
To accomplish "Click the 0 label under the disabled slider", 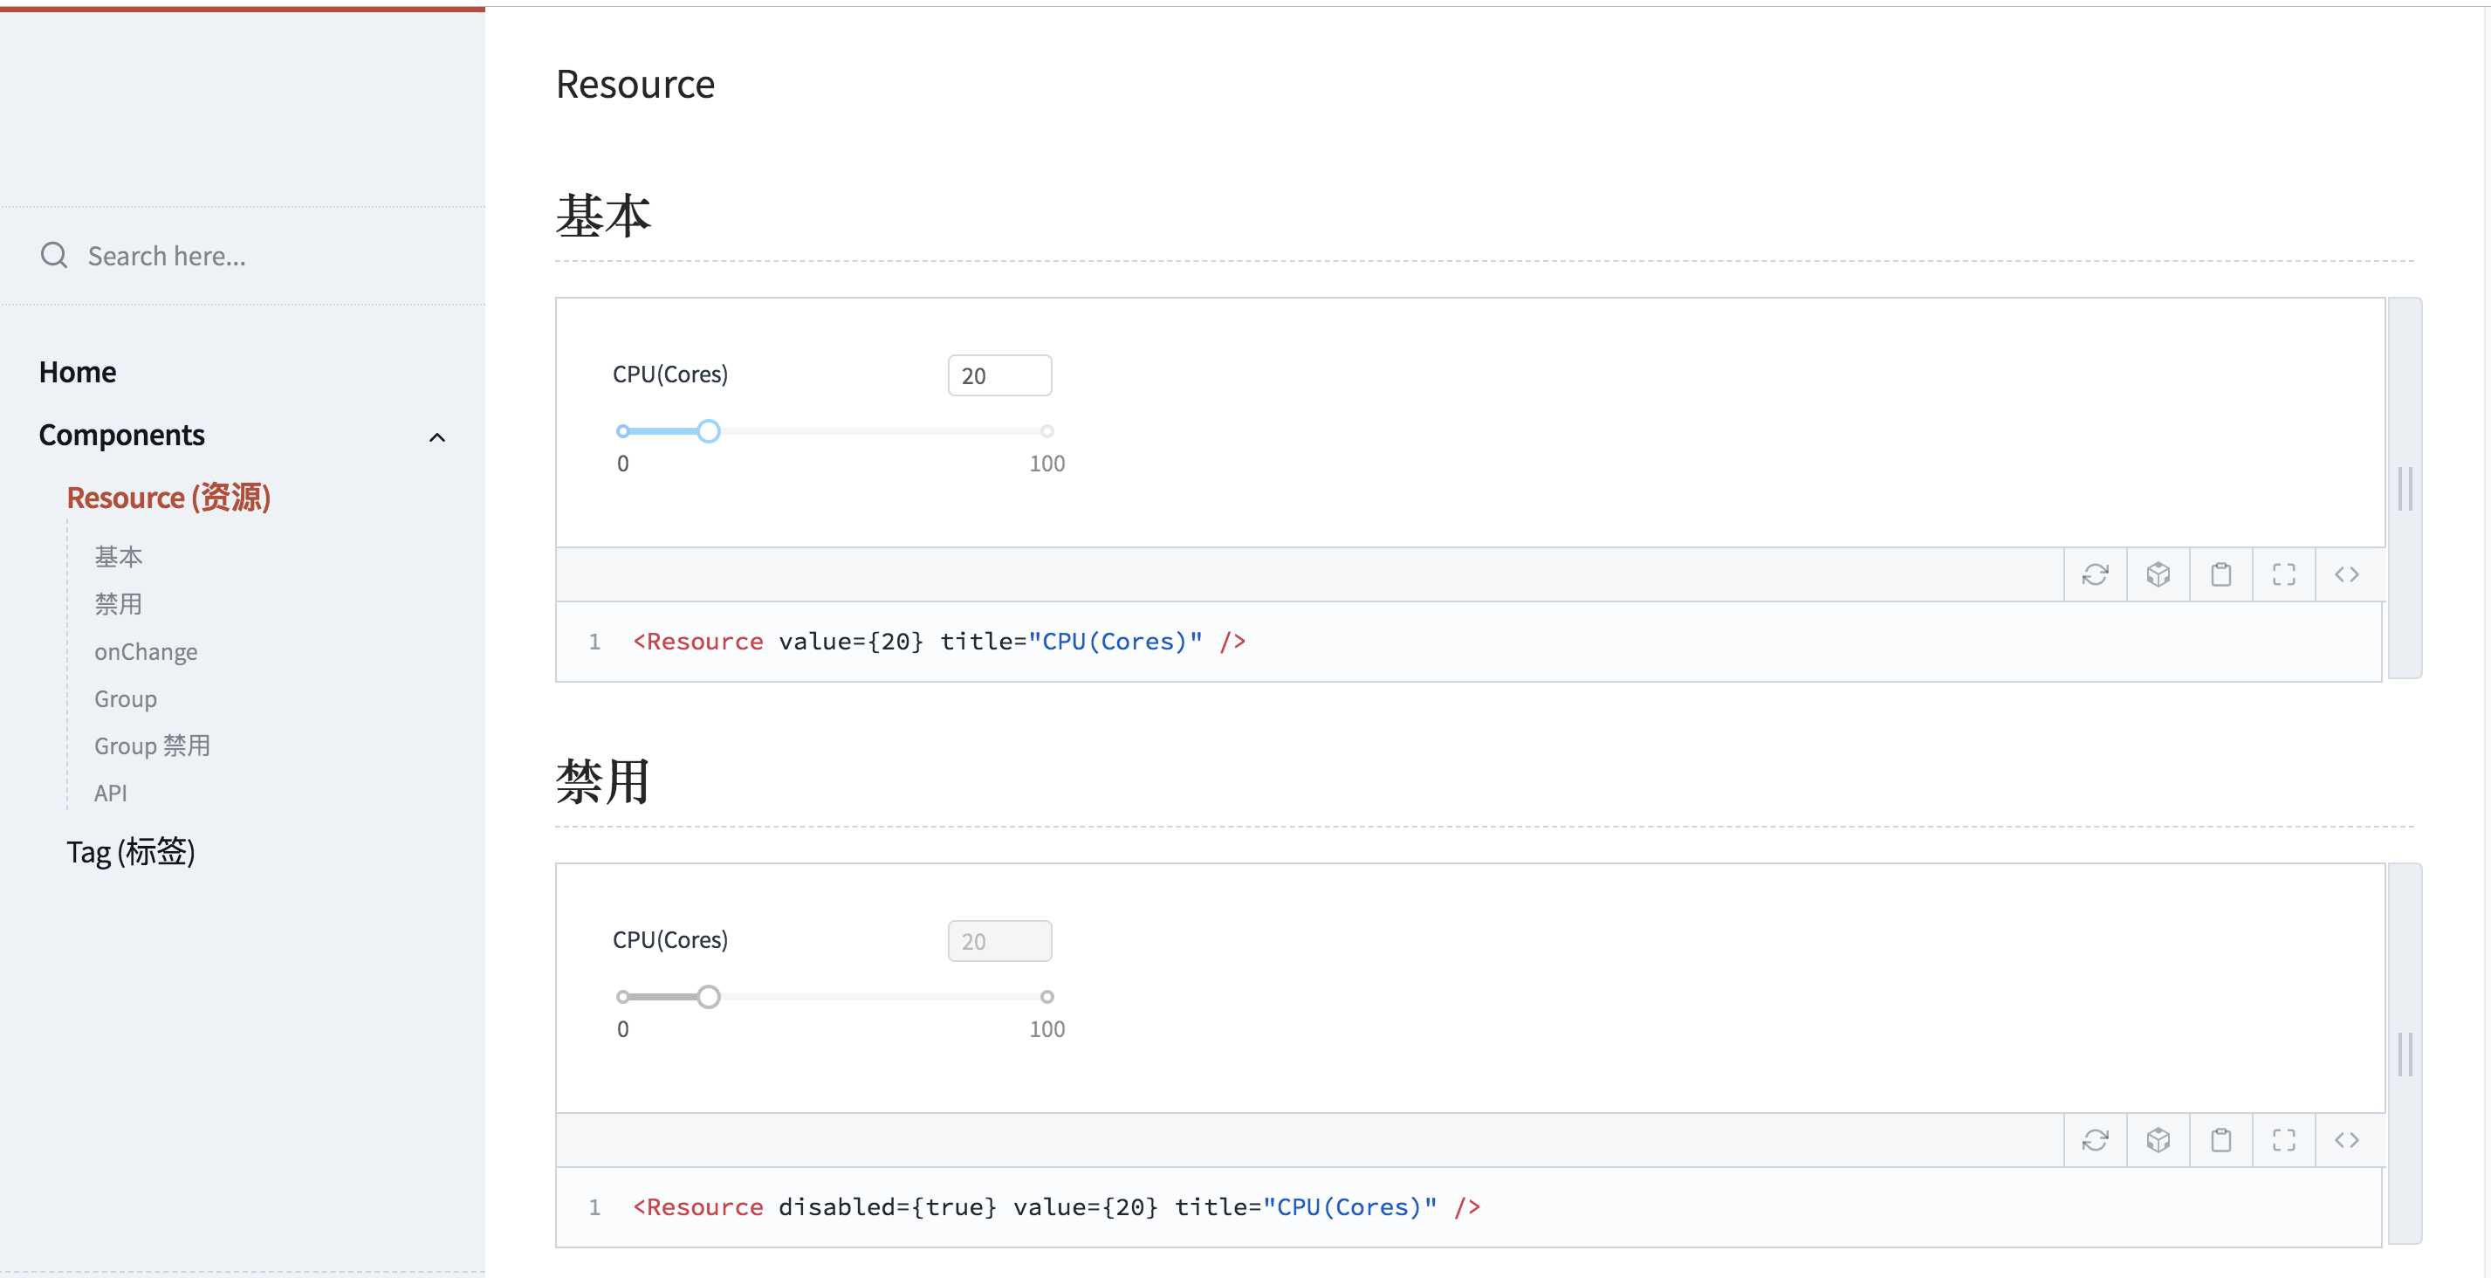I will [x=623, y=1030].
